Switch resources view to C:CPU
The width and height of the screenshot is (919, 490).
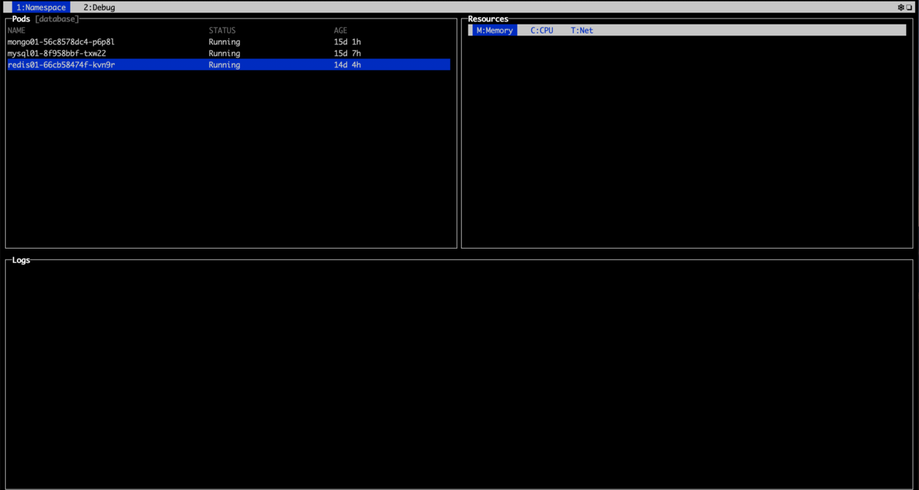click(x=542, y=30)
